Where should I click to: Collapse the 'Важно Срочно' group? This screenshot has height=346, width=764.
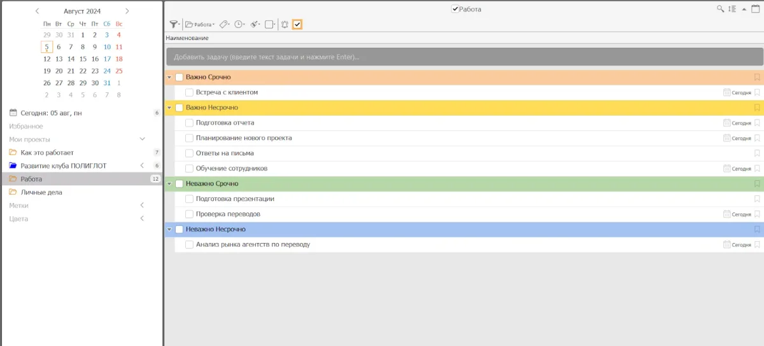click(x=169, y=77)
